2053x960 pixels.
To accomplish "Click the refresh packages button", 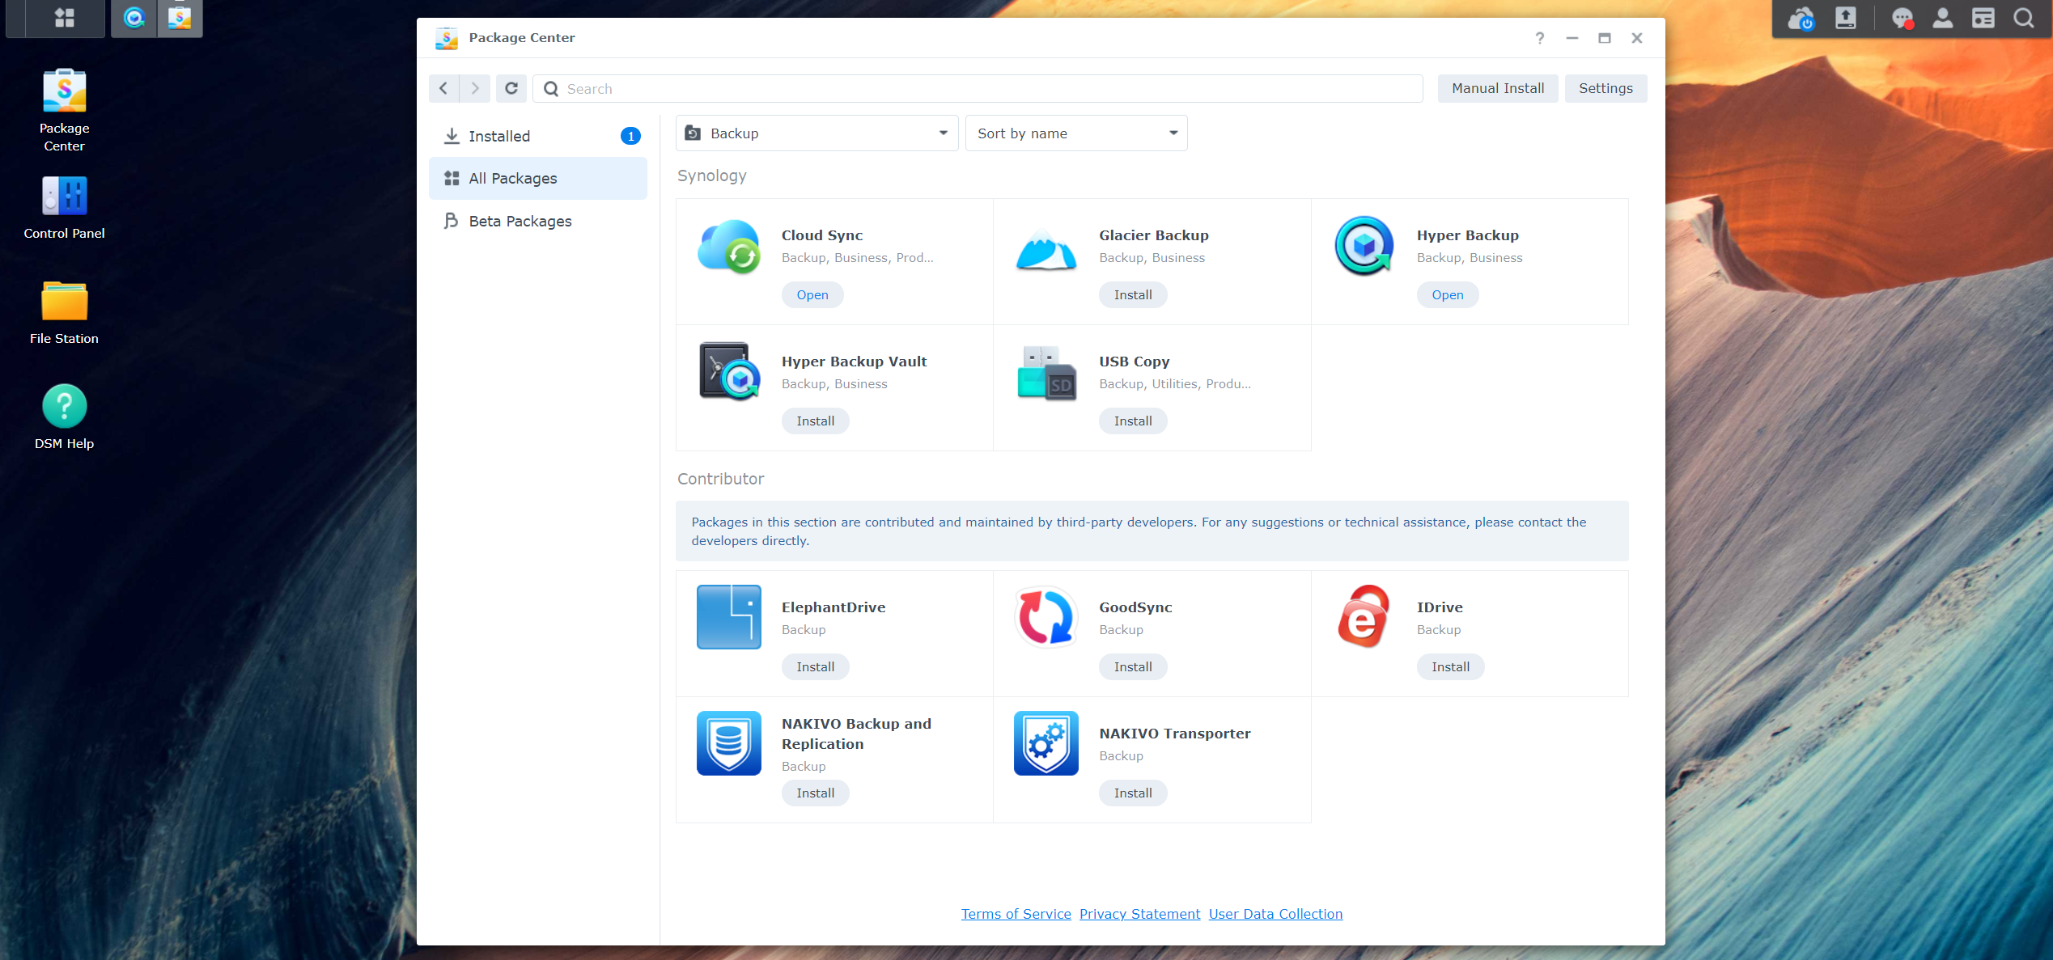I will 512,87.
